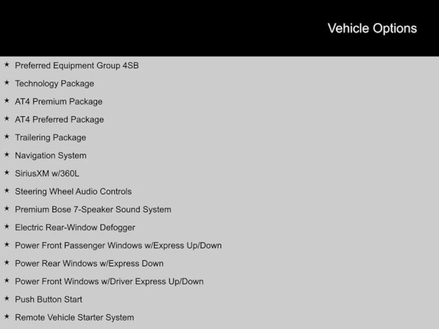Viewport: 439px width, 329px height.
Task: Click the Steering Wheel Audio Controls text
Action: pyautogui.click(x=73, y=191)
